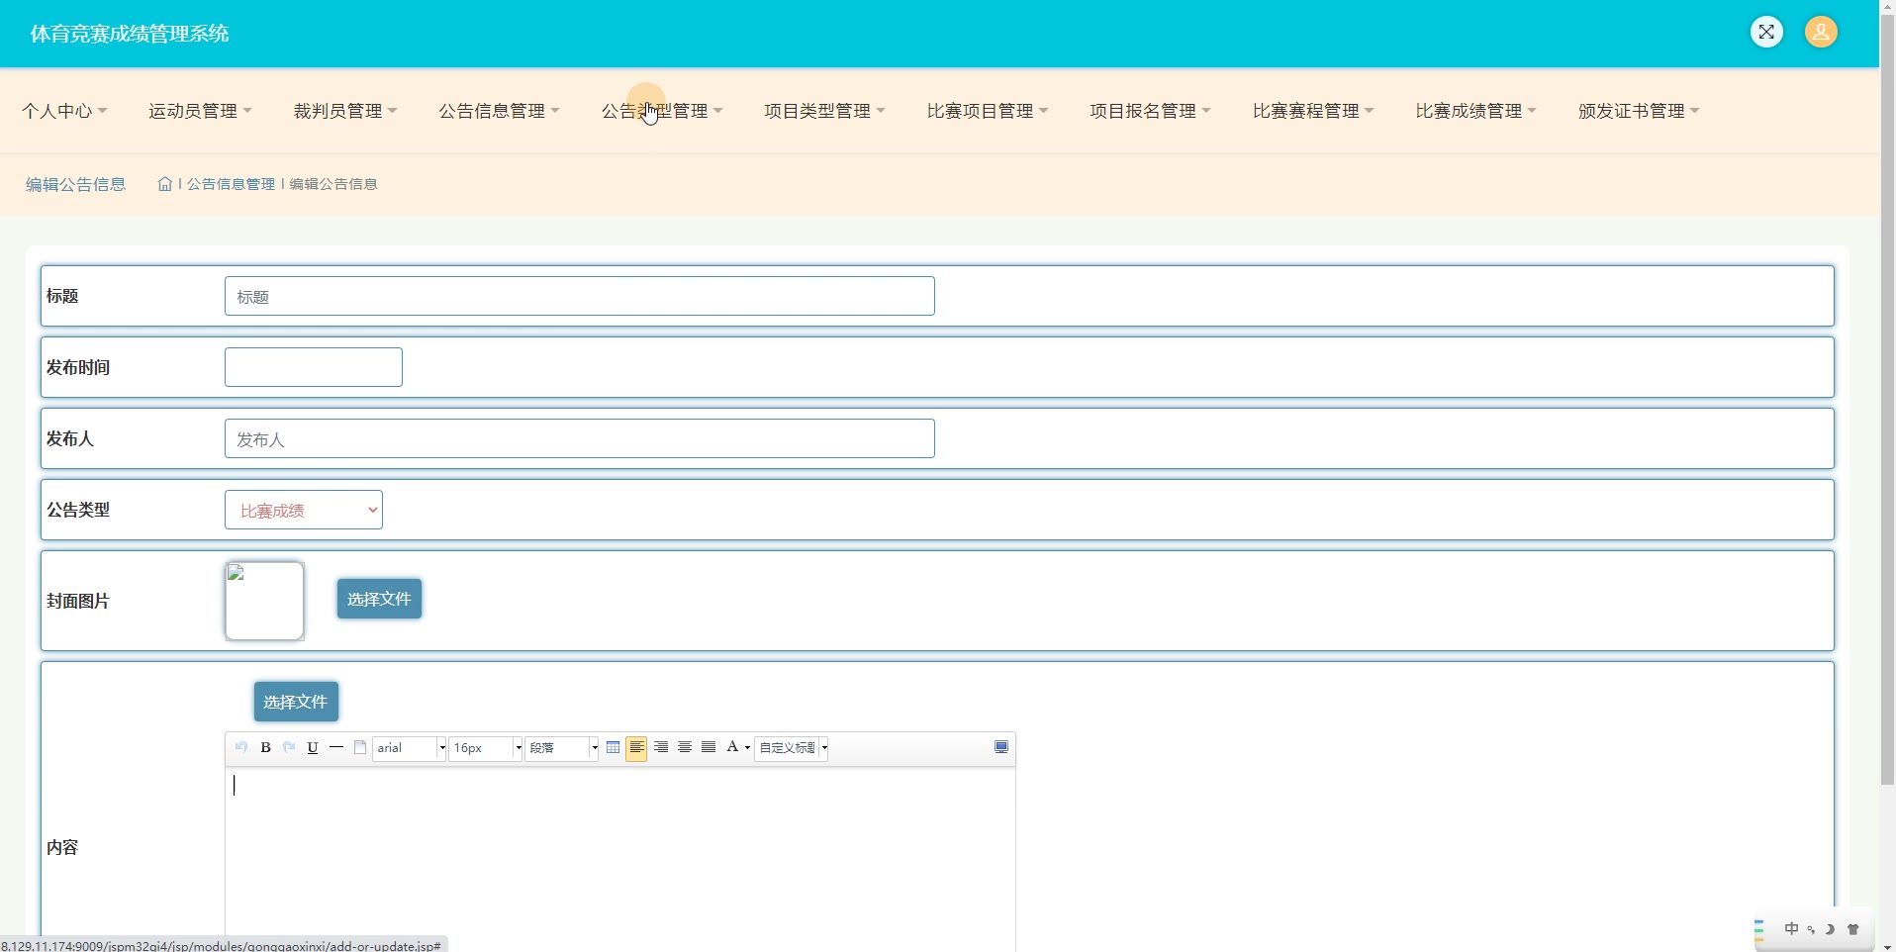Screen dimensions: 1896x952
Task: Click the 编辑公告信息 breadcrumb item
Action: [333, 184]
